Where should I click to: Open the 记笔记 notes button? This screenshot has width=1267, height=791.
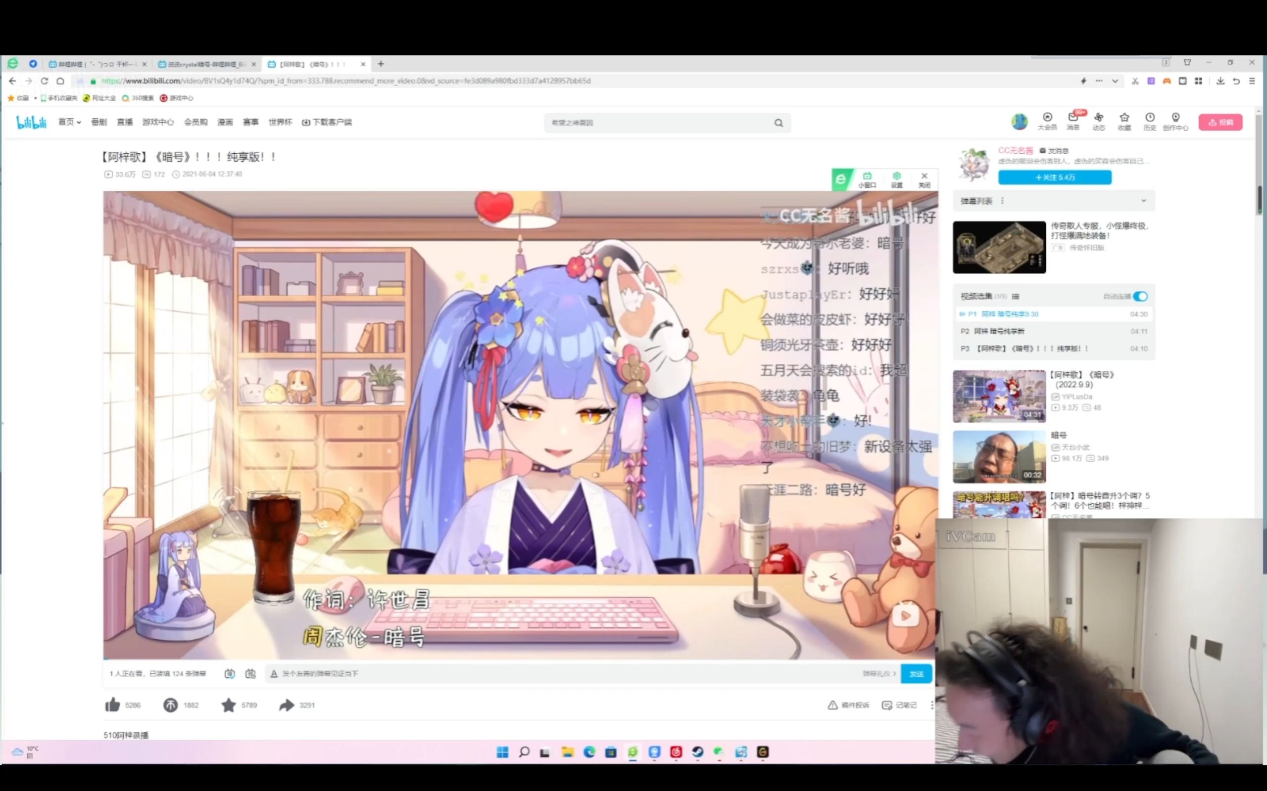899,704
